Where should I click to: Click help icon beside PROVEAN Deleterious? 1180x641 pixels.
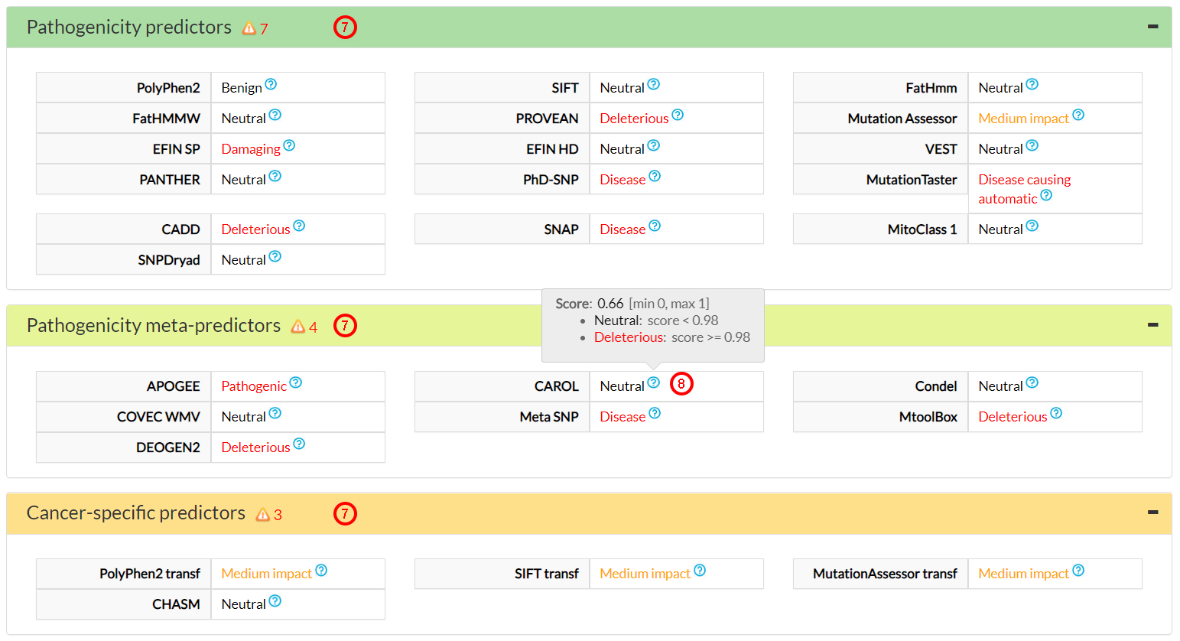[x=678, y=116]
